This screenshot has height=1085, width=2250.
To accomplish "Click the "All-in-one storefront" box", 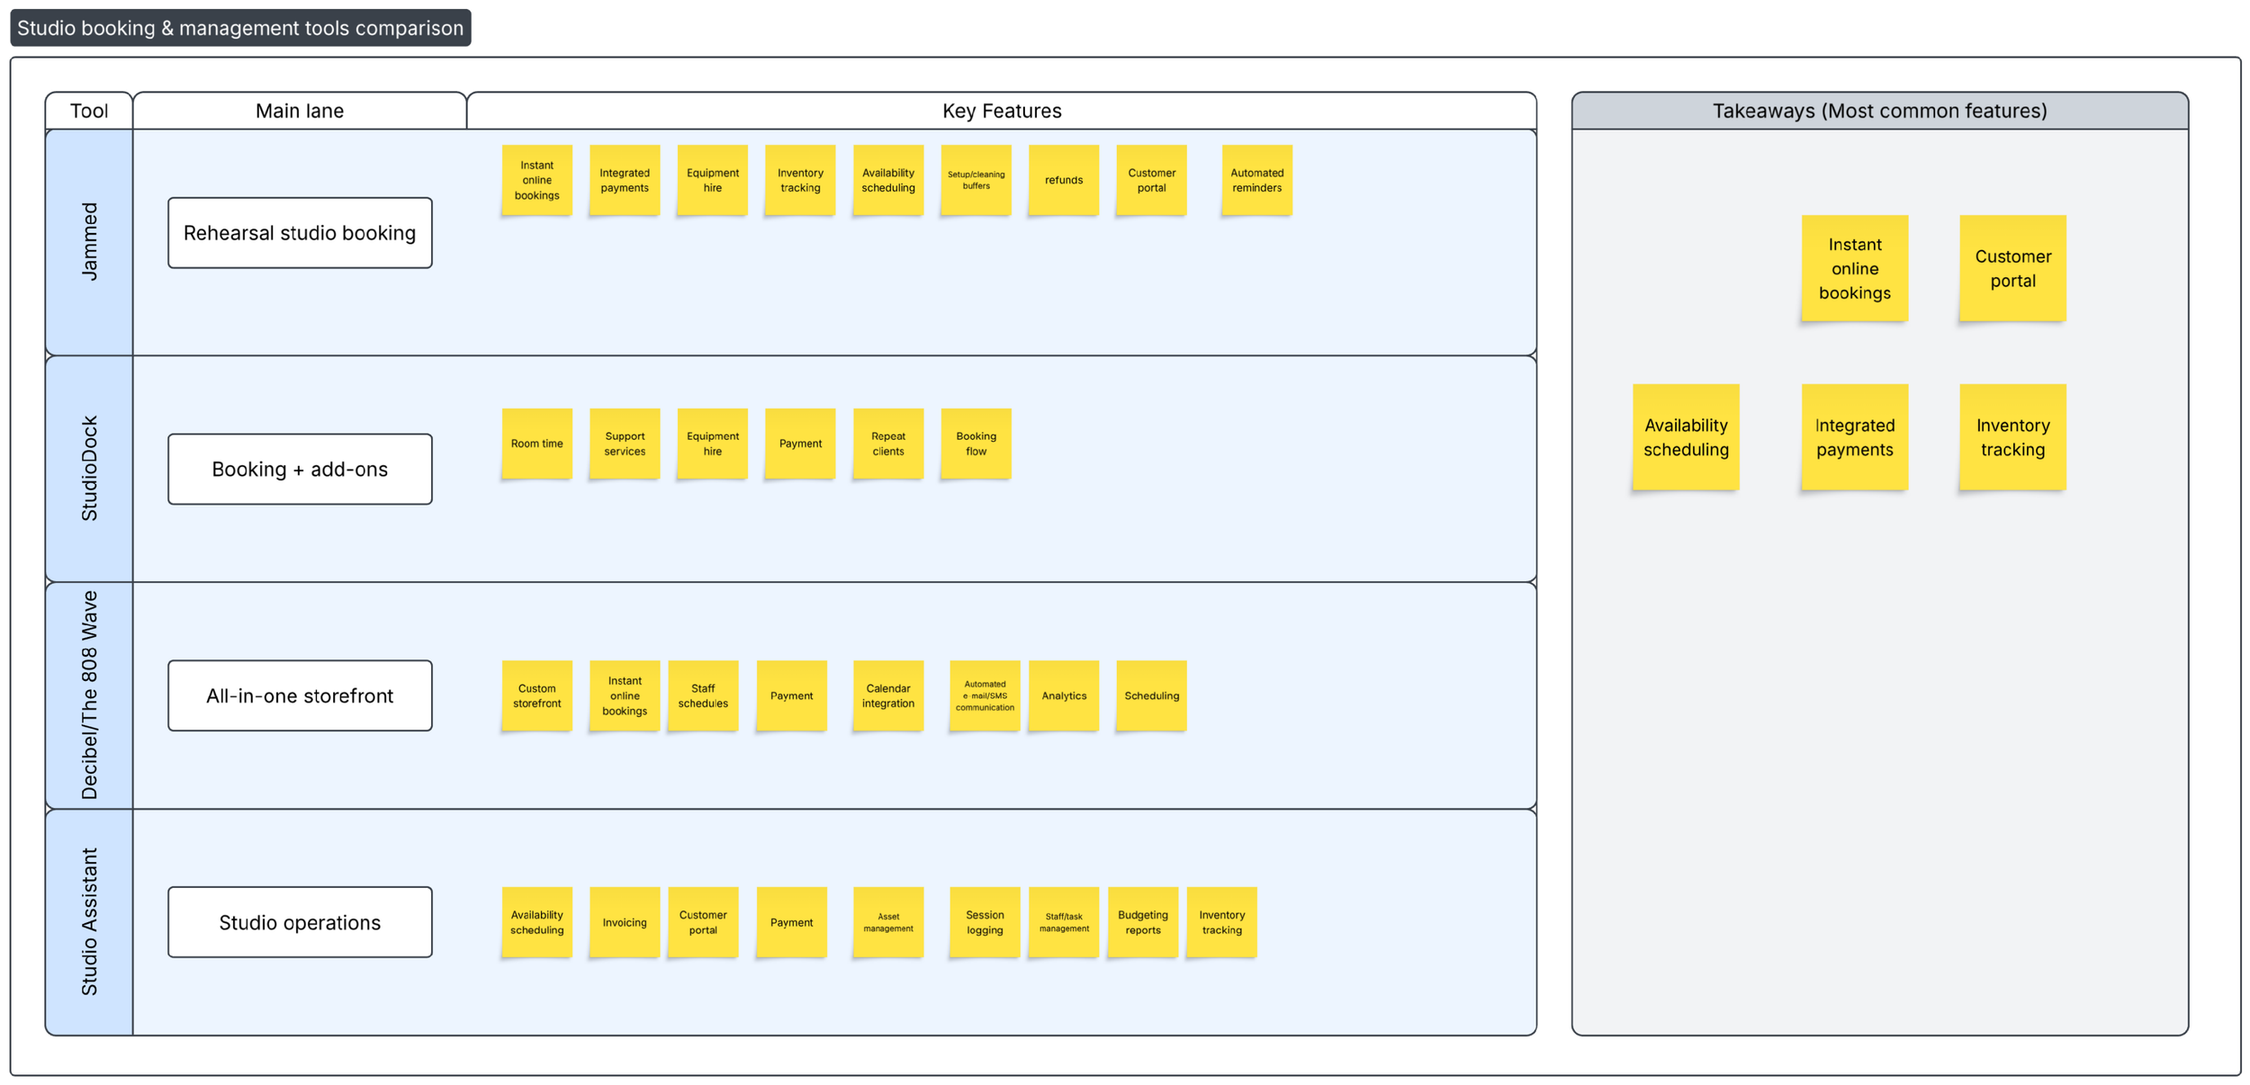I will pos(300,695).
